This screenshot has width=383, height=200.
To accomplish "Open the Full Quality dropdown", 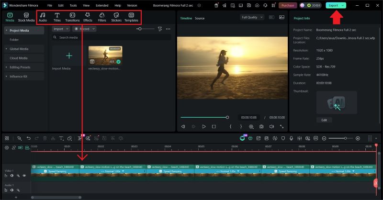I will tap(252, 17).
